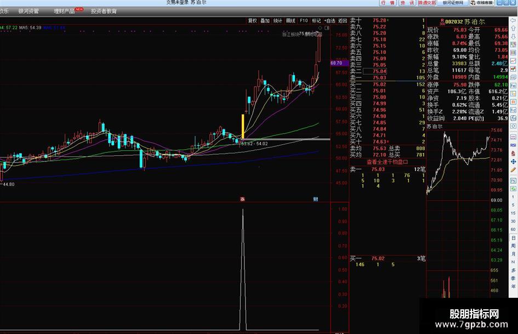Image resolution: width=518 pixels, height=334 pixels.
Task: Click the yellow candlestick on the chart
Action: [243, 127]
